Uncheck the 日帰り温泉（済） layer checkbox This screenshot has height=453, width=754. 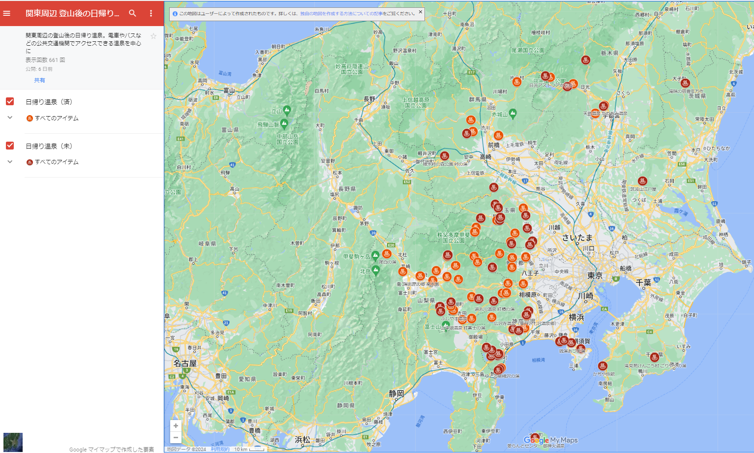pyautogui.click(x=10, y=101)
